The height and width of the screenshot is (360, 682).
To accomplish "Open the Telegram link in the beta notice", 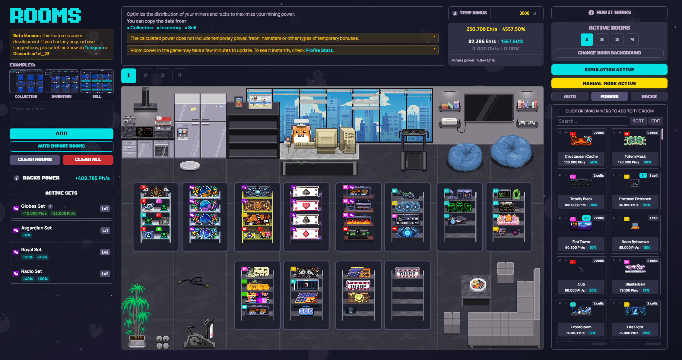I will click(x=94, y=48).
